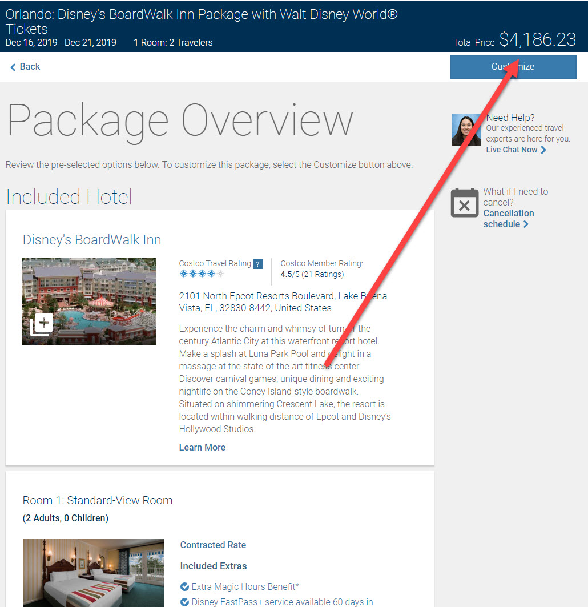Click the Extra Magic Hours Benefit checkmark icon
This screenshot has width=588, height=607.
pyautogui.click(x=184, y=586)
